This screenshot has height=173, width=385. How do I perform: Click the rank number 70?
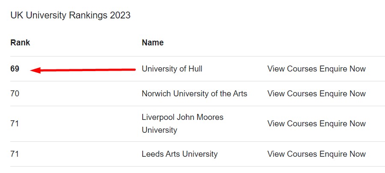15,93
